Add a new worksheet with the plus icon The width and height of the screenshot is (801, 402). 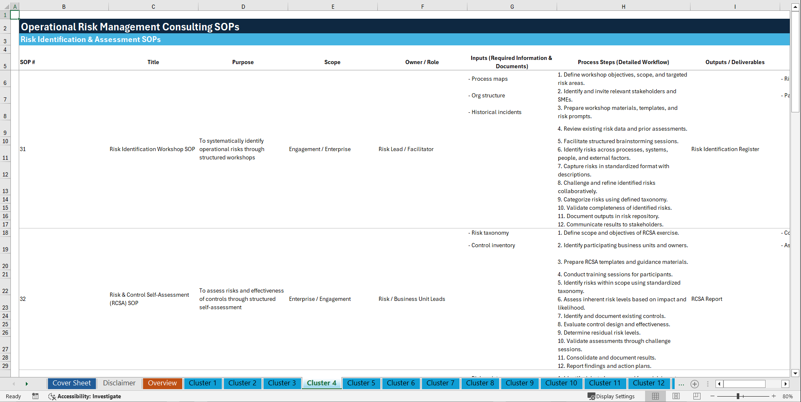coord(695,384)
